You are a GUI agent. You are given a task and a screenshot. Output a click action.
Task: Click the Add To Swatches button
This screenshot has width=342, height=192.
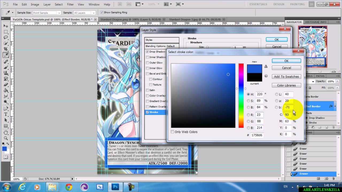coord(286,77)
